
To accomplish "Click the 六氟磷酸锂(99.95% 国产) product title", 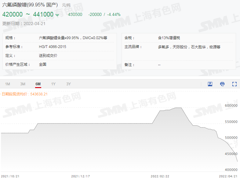I will coord(30,5).
